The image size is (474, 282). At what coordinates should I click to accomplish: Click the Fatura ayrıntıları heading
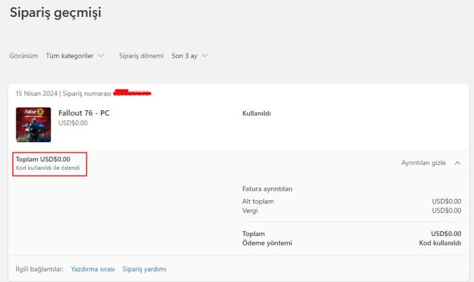[267, 189]
